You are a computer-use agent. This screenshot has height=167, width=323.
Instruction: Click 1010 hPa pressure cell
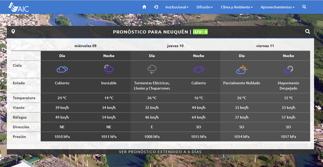point(62,136)
